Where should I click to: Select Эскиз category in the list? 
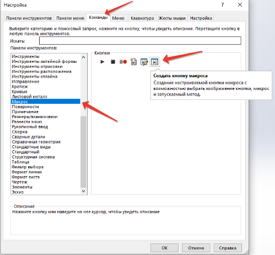pos(18,192)
